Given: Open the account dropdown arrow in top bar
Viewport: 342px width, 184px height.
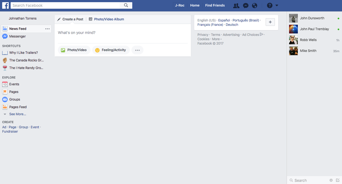Looking at the screenshot, I should click(x=277, y=5).
